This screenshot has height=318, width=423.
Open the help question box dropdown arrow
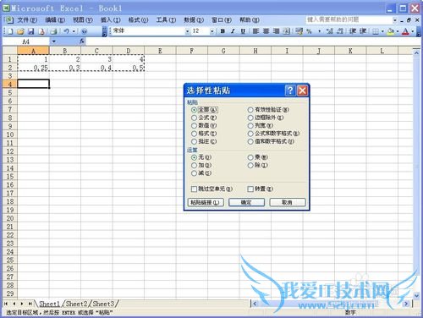tap(394, 20)
